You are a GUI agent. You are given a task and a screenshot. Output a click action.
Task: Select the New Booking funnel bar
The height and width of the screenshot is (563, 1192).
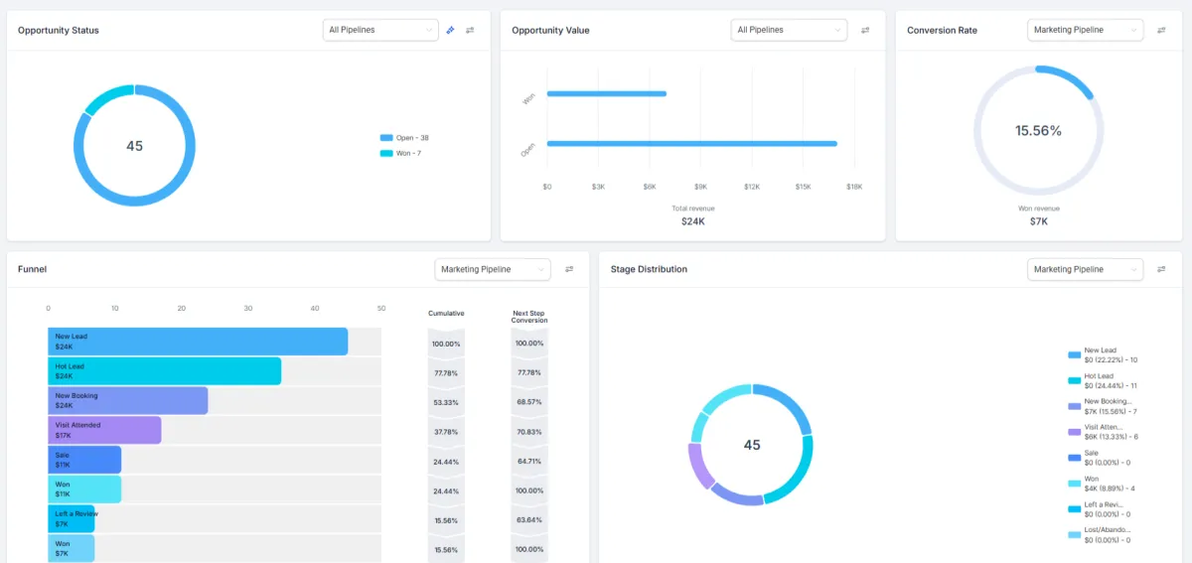(x=127, y=400)
